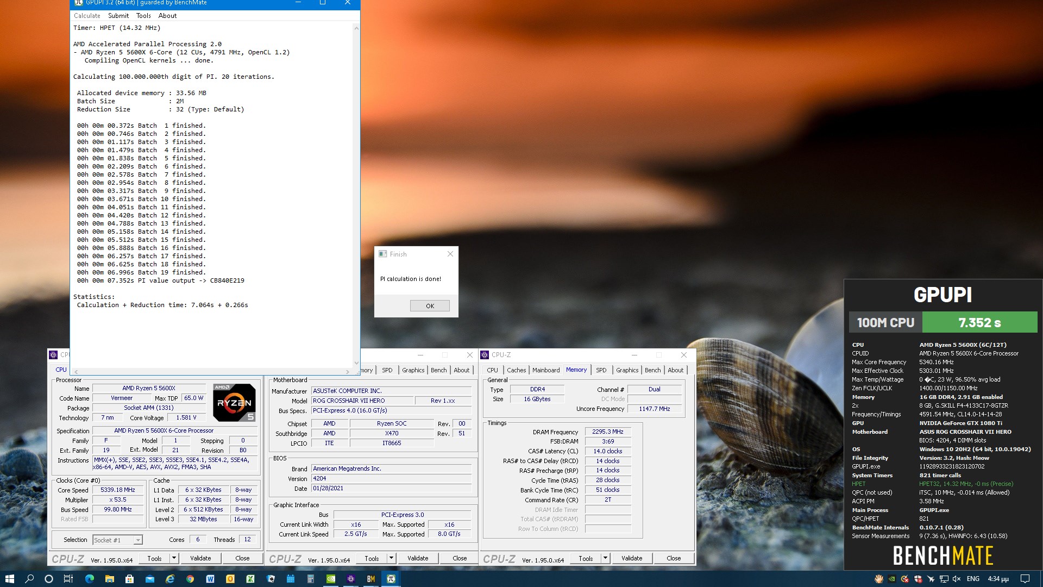
Task: Launch Internet Explorer from the taskbar
Action: click(x=170, y=579)
